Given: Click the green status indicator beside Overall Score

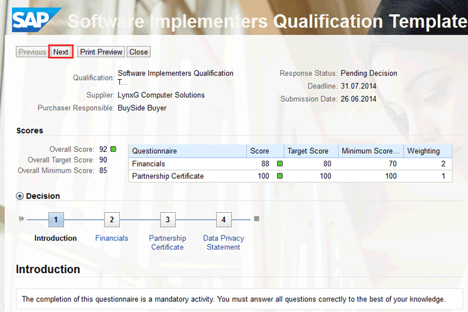Looking at the screenshot, I should tap(114, 149).
